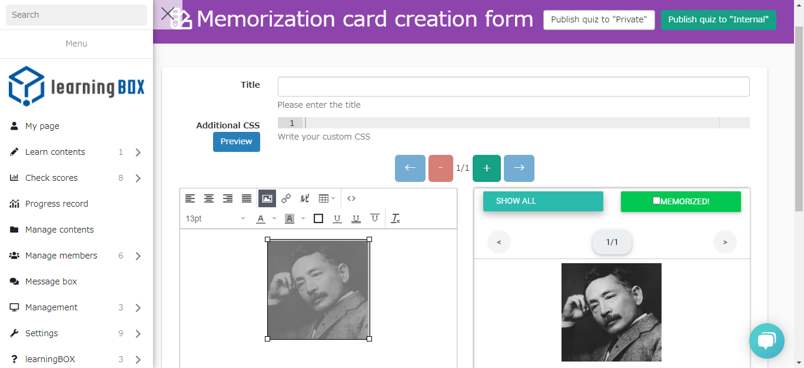Open Progress record in the sidebar
The height and width of the screenshot is (368, 804).
tap(57, 204)
